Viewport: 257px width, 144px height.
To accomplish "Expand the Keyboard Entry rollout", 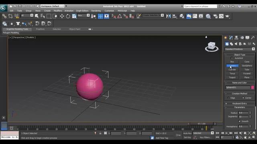I will 239,104.
